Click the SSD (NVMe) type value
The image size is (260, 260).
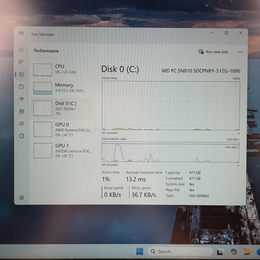pos(199,196)
